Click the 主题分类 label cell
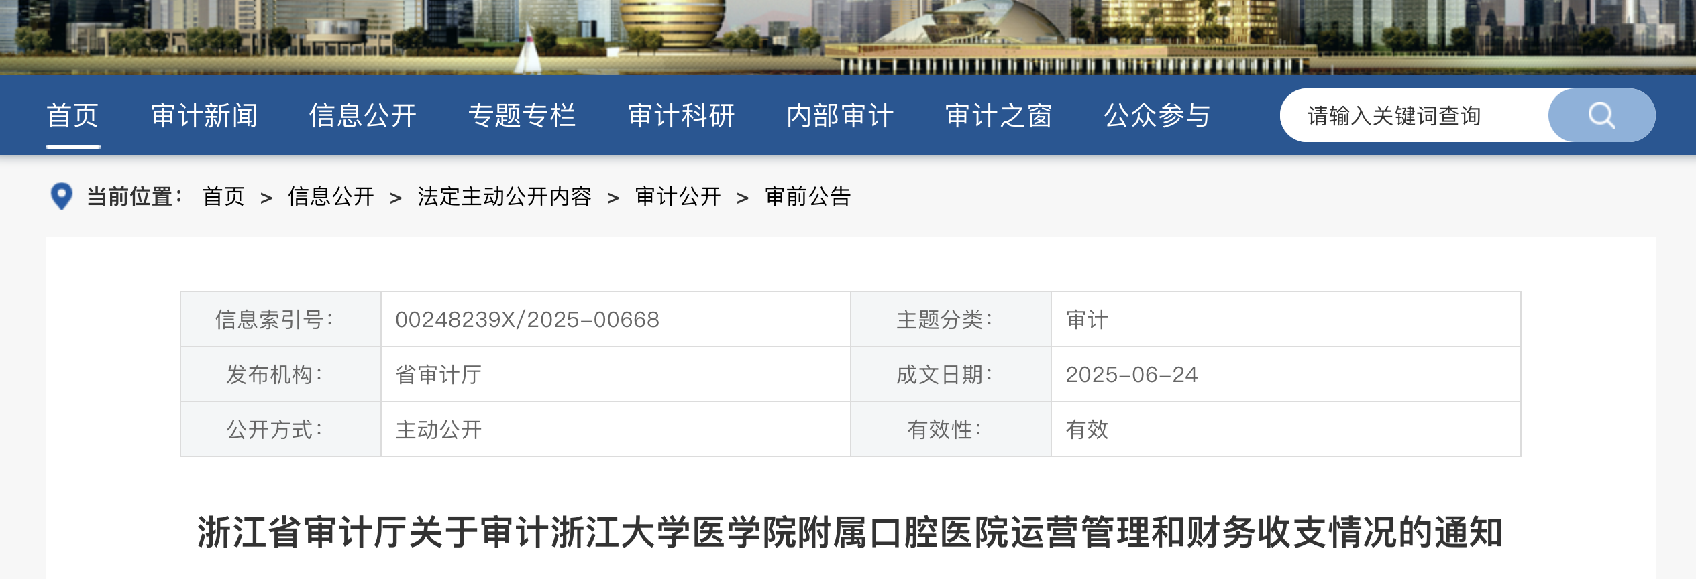Image resolution: width=1696 pixels, height=579 pixels. (951, 320)
